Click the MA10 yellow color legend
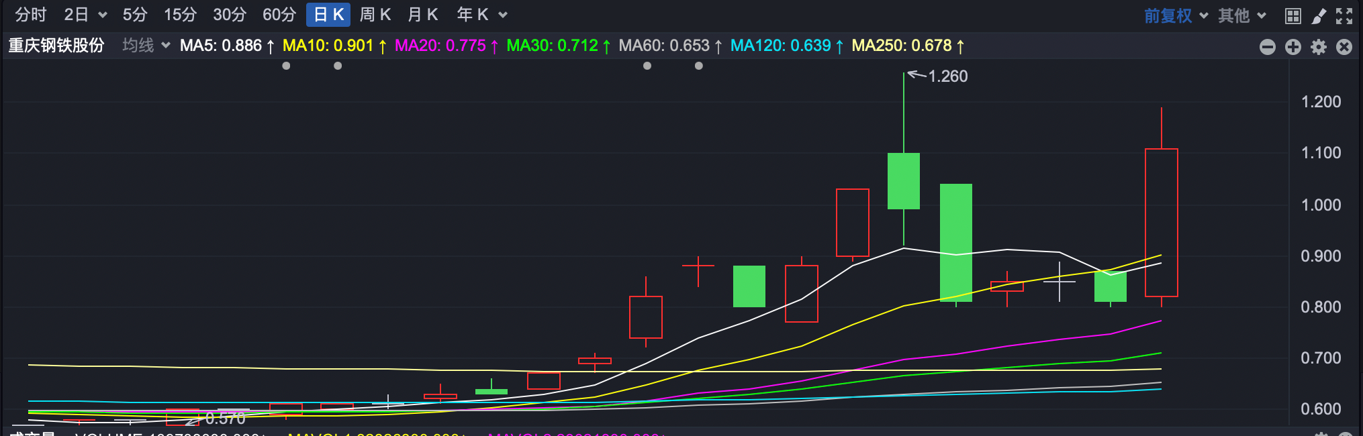This screenshot has width=1363, height=436. coord(328,46)
